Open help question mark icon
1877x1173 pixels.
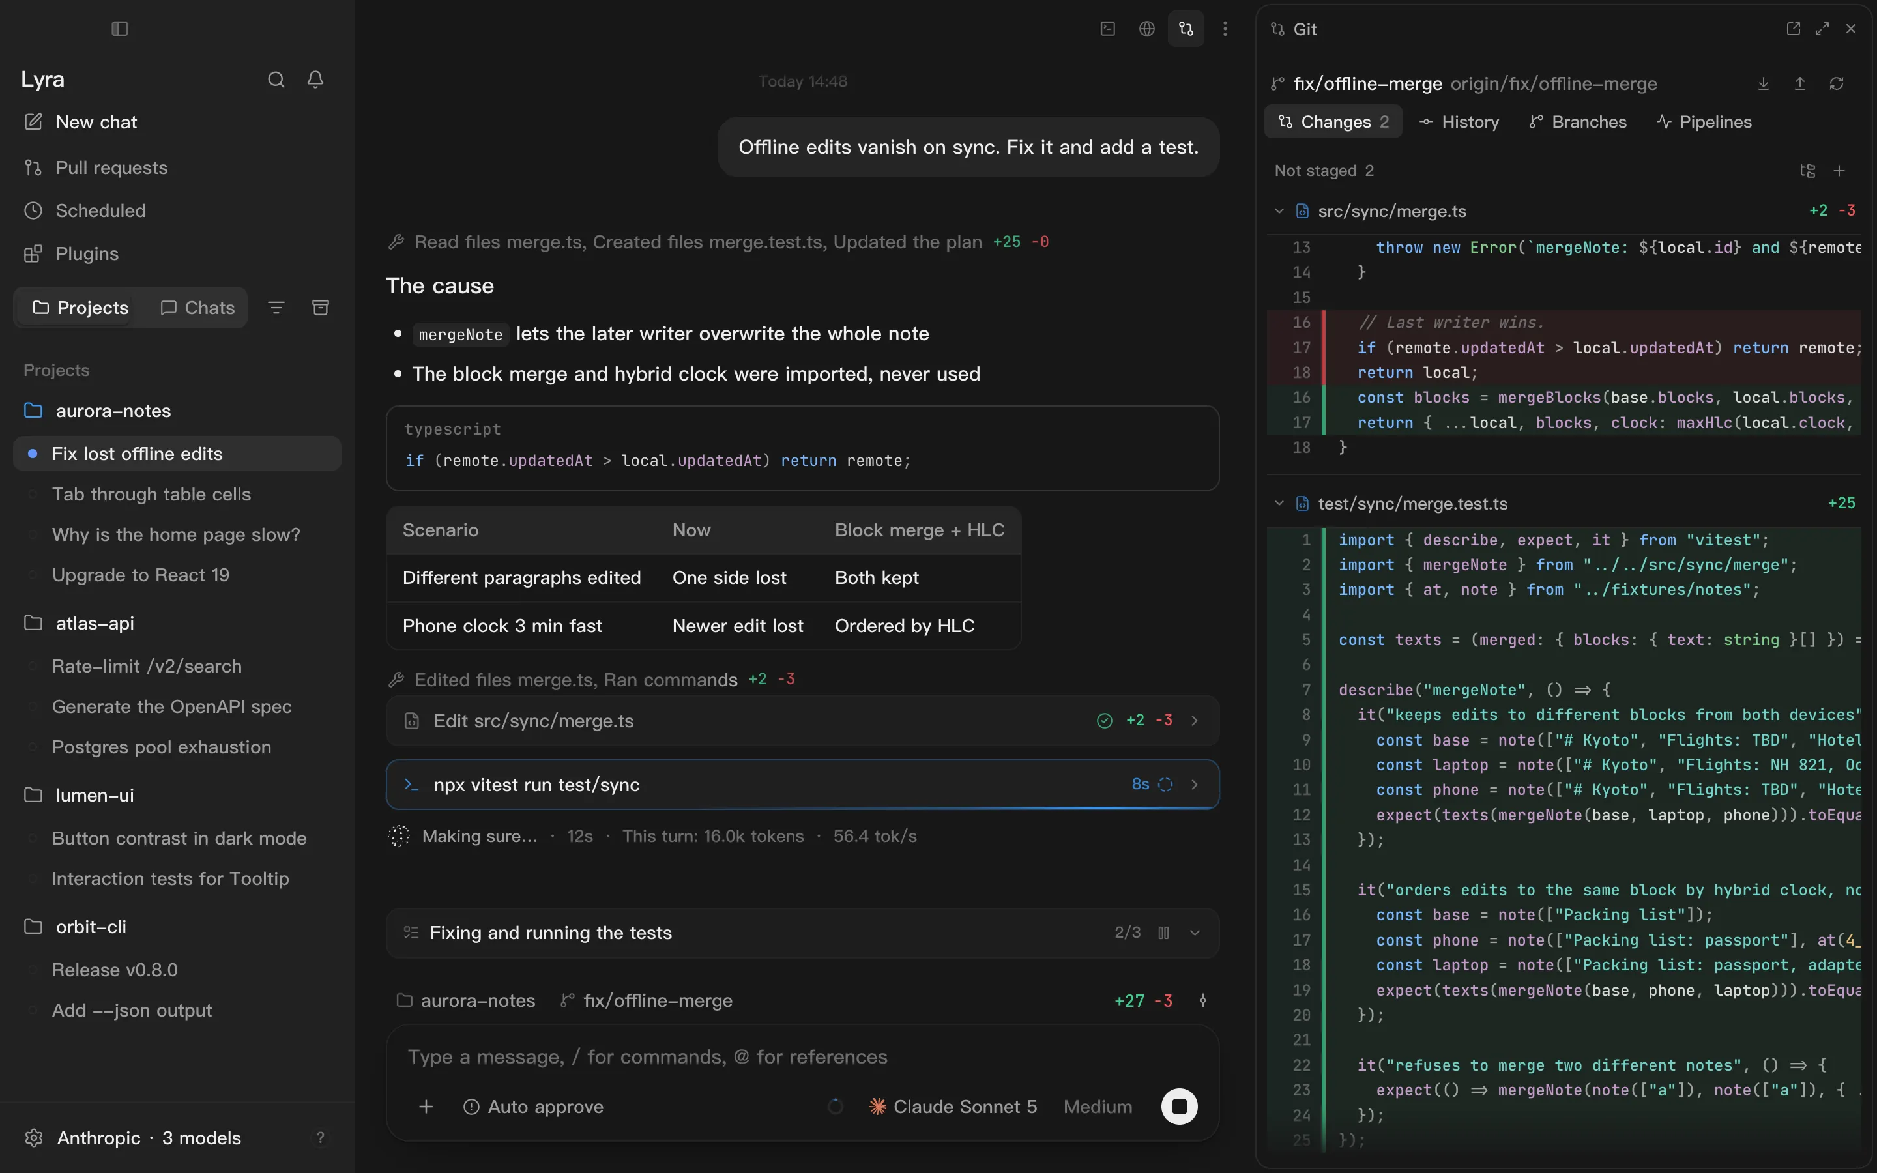tap(321, 1138)
